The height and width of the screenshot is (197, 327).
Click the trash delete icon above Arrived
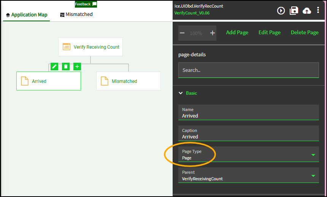[x=66, y=67]
